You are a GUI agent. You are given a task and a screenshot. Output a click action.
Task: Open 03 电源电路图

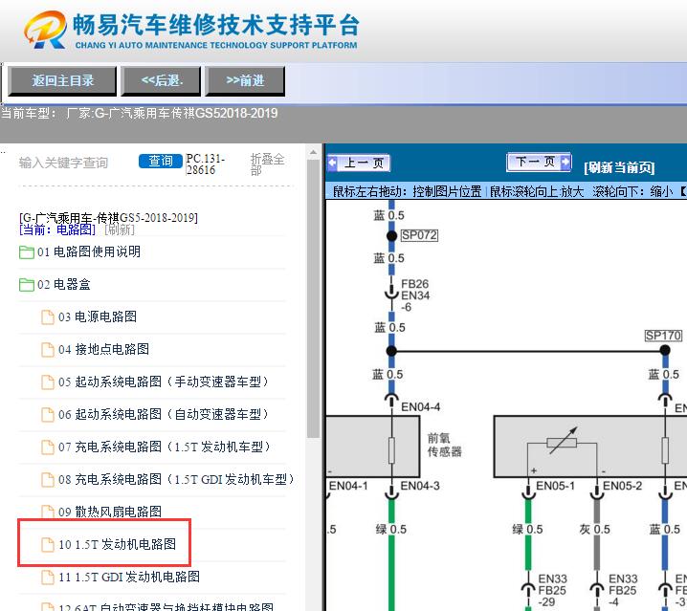tap(98, 316)
